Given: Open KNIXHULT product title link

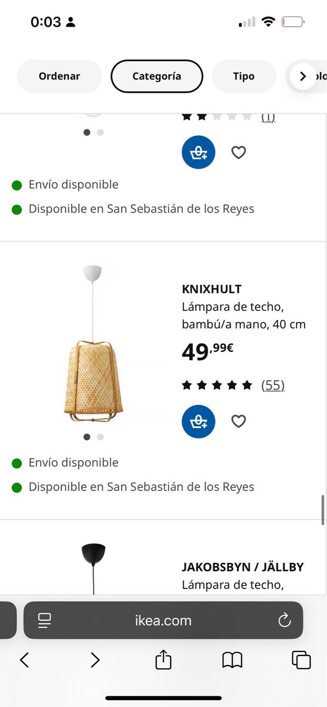Looking at the screenshot, I should (x=212, y=289).
